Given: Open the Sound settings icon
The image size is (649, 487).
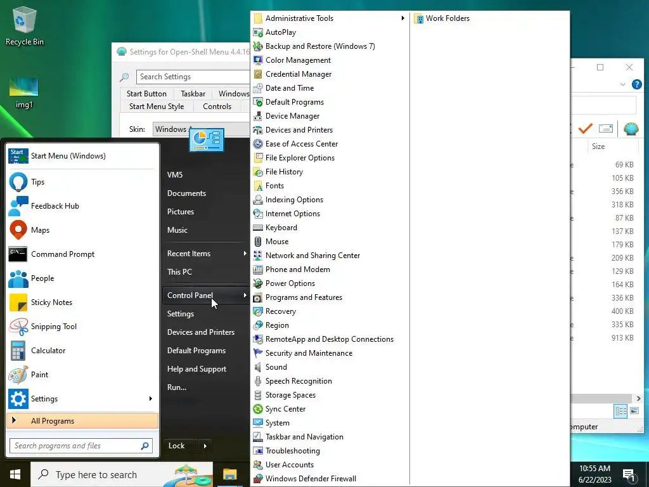Looking at the screenshot, I should (258, 367).
